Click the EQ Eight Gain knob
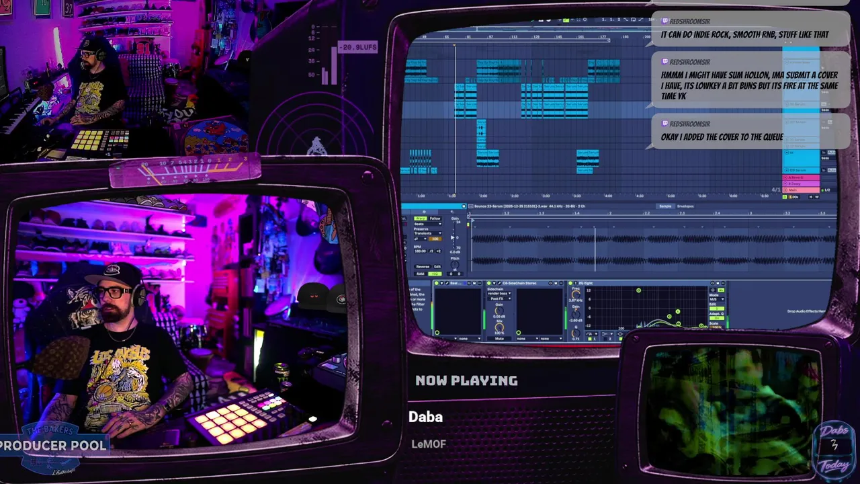Screen dimensions: 860x484 tap(576, 315)
